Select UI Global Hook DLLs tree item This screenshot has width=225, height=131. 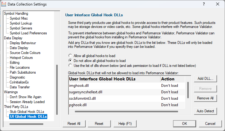click(28, 117)
